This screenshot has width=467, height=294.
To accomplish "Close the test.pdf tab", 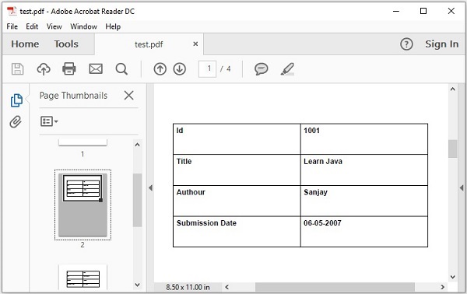I will tap(195, 44).
